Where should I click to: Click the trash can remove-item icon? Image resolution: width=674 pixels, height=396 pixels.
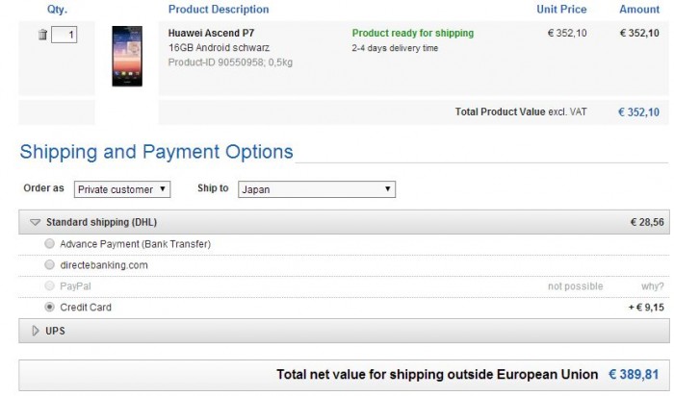[x=42, y=35]
